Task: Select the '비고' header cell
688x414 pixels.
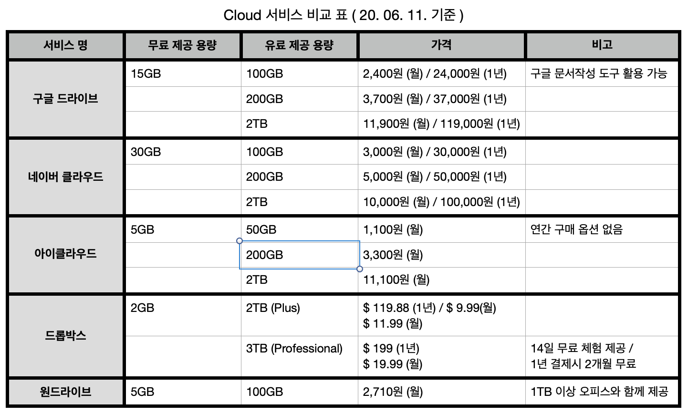Action: coord(602,45)
